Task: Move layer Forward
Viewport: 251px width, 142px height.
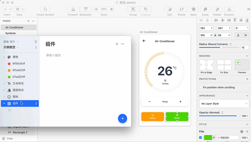Action: tap(73, 9)
